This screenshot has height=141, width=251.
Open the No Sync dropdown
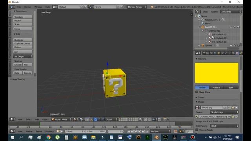[x=160, y=132]
